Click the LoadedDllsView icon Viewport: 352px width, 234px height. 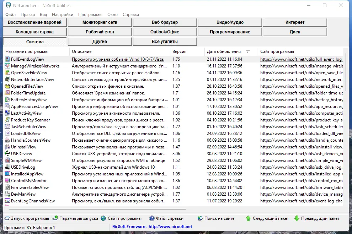coord(7,134)
